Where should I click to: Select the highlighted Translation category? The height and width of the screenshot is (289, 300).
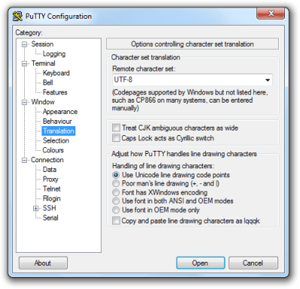(59, 131)
